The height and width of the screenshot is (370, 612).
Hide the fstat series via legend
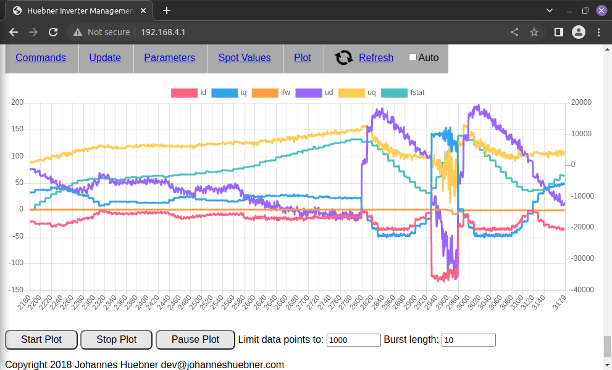click(394, 93)
